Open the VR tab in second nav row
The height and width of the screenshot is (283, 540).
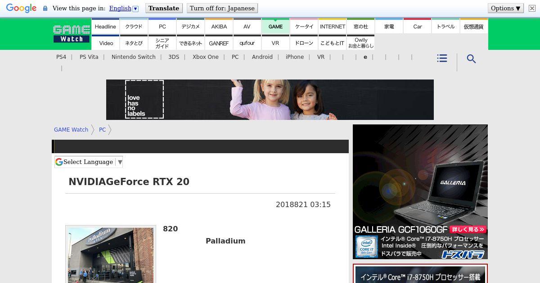click(x=275, y=43)
